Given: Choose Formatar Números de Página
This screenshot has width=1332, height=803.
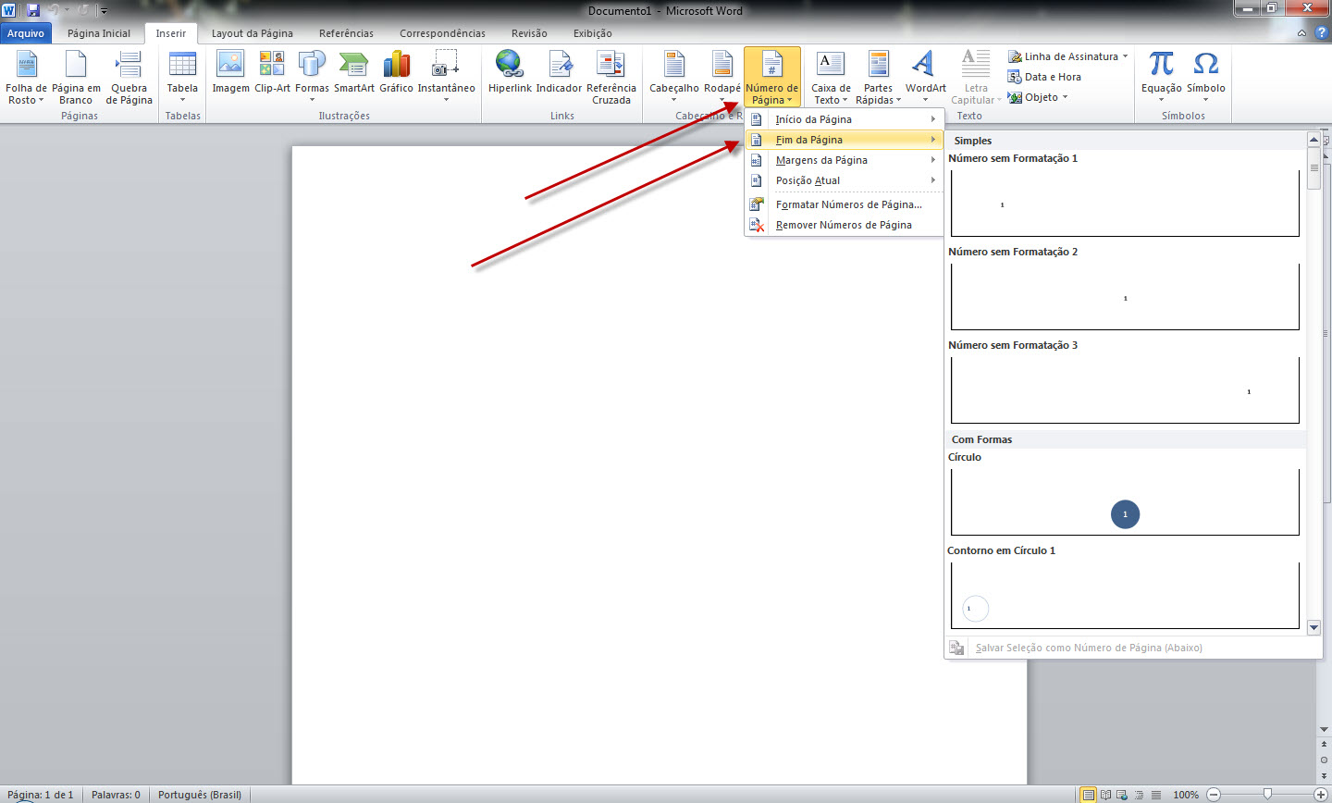Looking at the screenshot, I should (x=845, y=204).
